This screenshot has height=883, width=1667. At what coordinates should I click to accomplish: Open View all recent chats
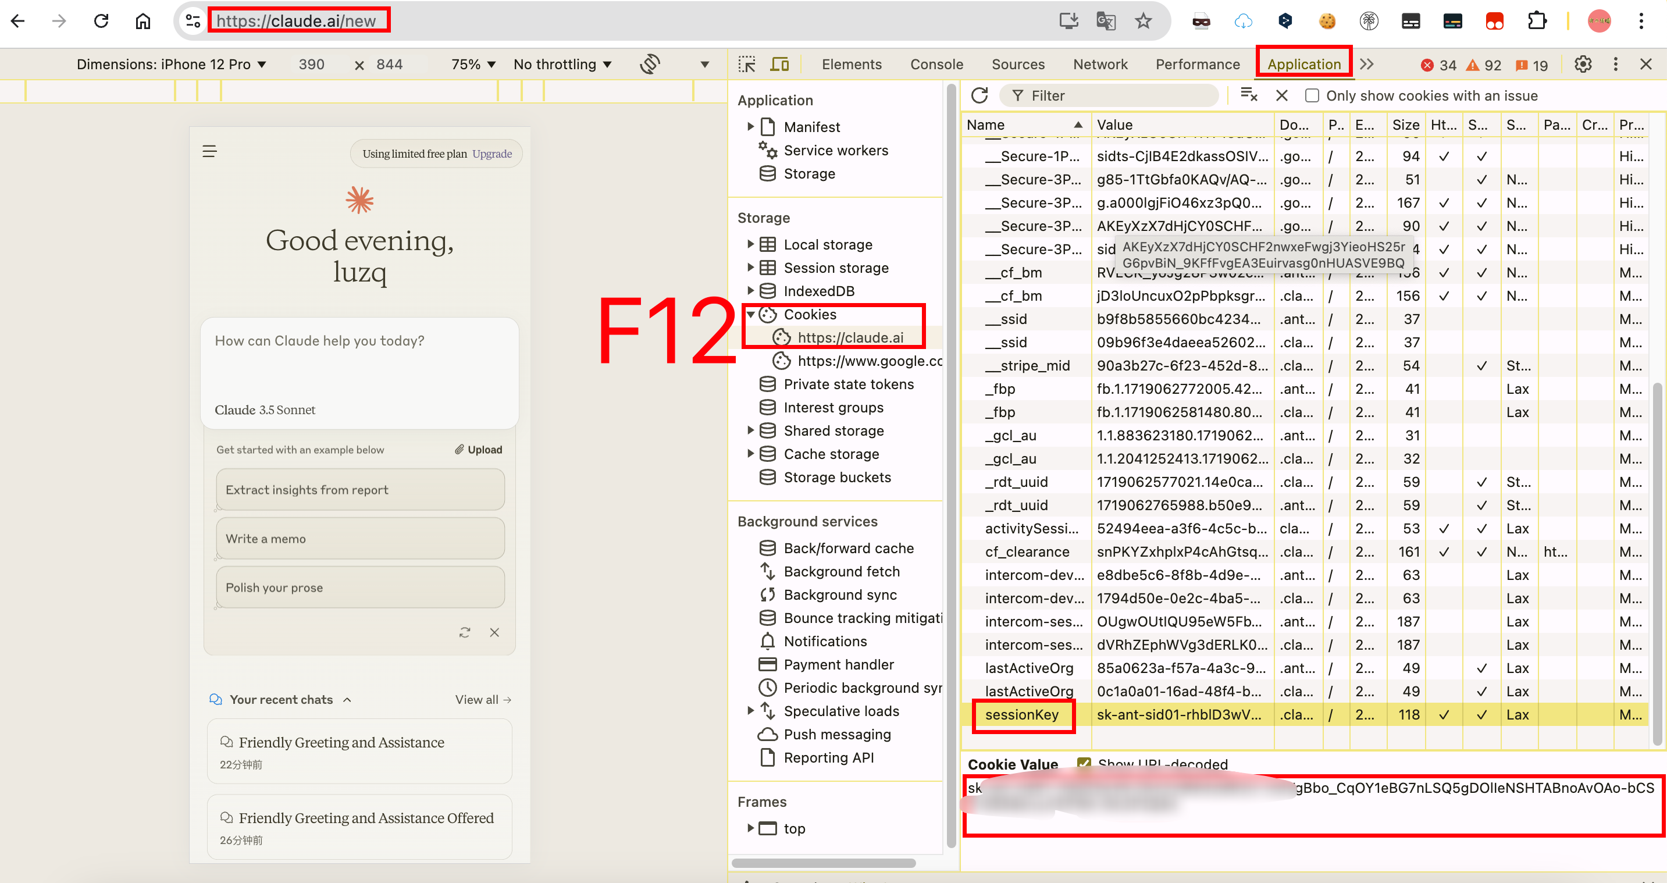tap(483, 700)
